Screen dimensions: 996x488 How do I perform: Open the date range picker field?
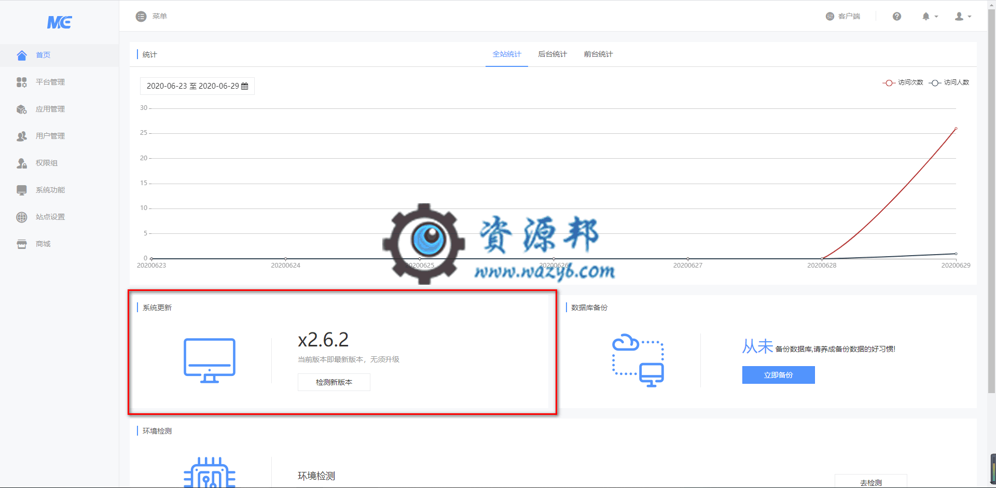(x=197, y=86)
